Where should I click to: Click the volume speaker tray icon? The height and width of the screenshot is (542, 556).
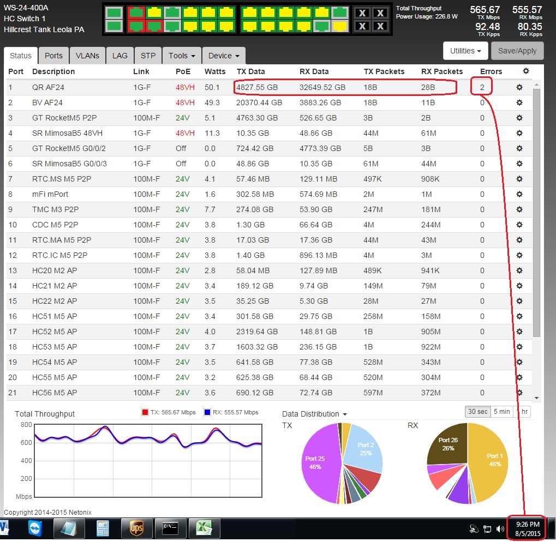tap(500, 529)
